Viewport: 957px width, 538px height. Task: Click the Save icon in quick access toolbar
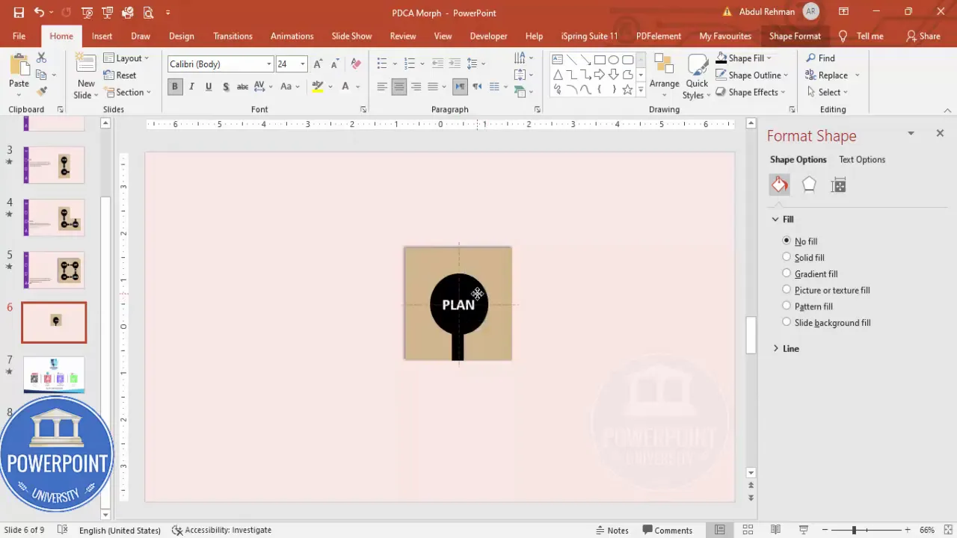click(x=19, y=13)
